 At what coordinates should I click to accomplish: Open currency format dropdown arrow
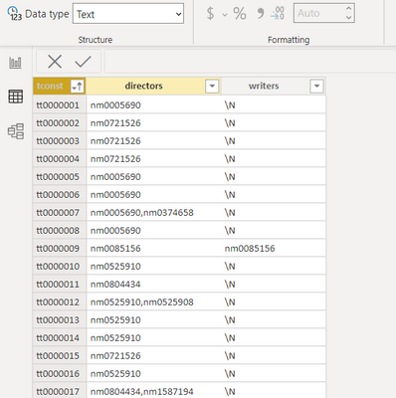(x=225, y=15)
